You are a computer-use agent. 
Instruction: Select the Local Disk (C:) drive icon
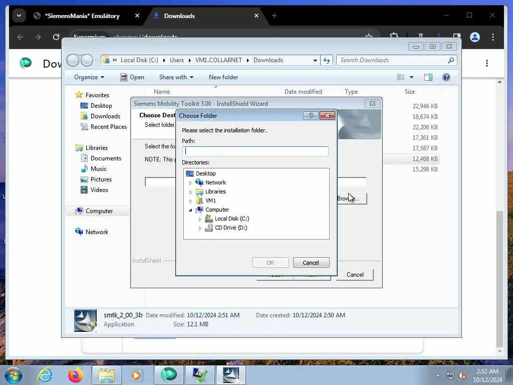tap(209, 219)
